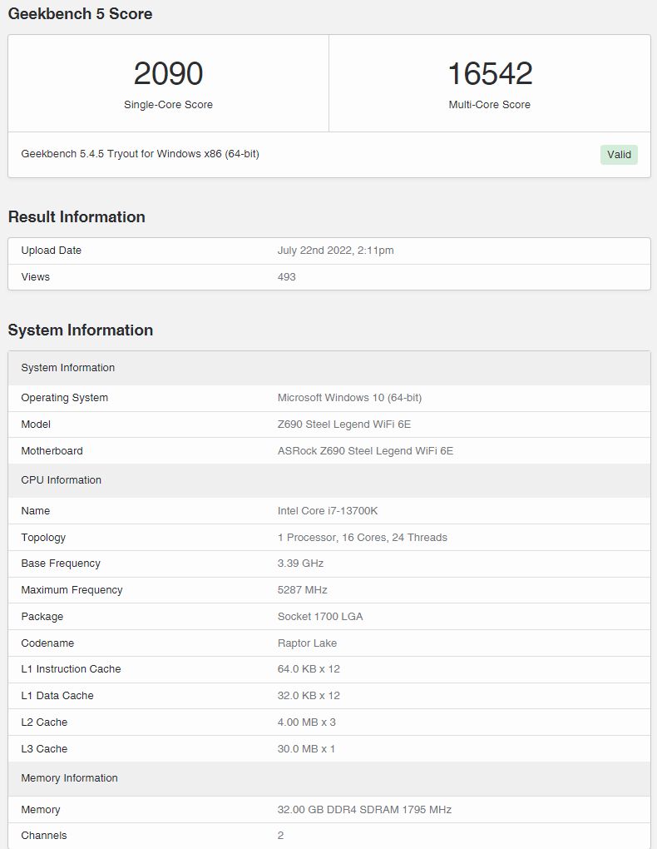
Task: Click 'ASRock Z690 Steel Legend WiFi 6E' value
Action: click(365, 450)
